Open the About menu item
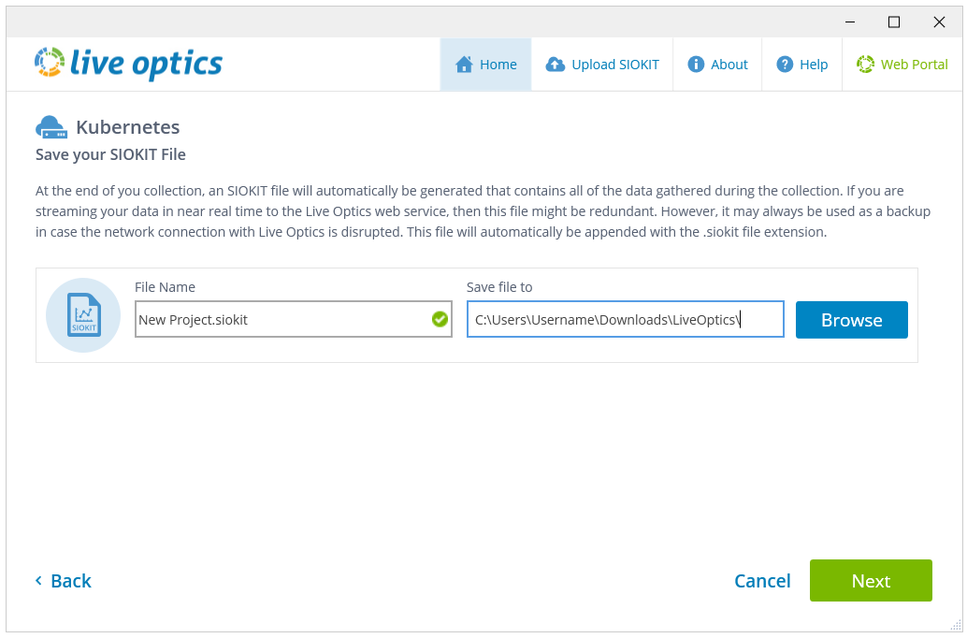 (x=718, y=65)
